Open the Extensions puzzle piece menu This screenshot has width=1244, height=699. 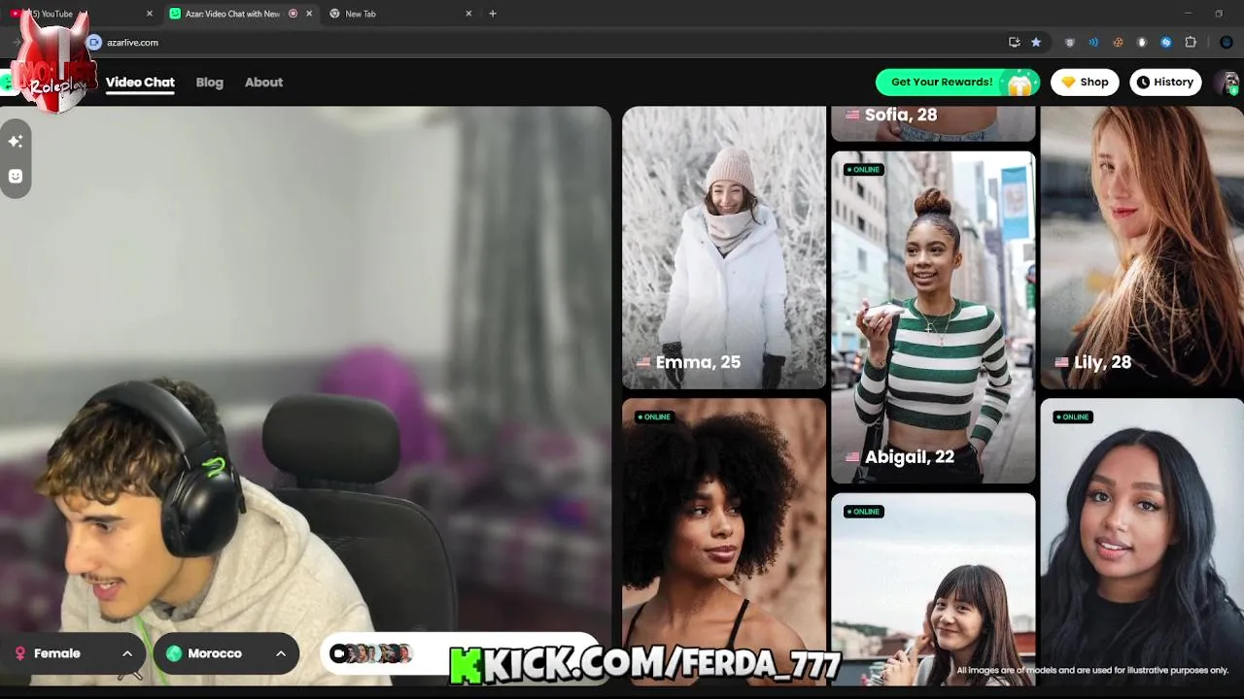tap(1191, 42)
